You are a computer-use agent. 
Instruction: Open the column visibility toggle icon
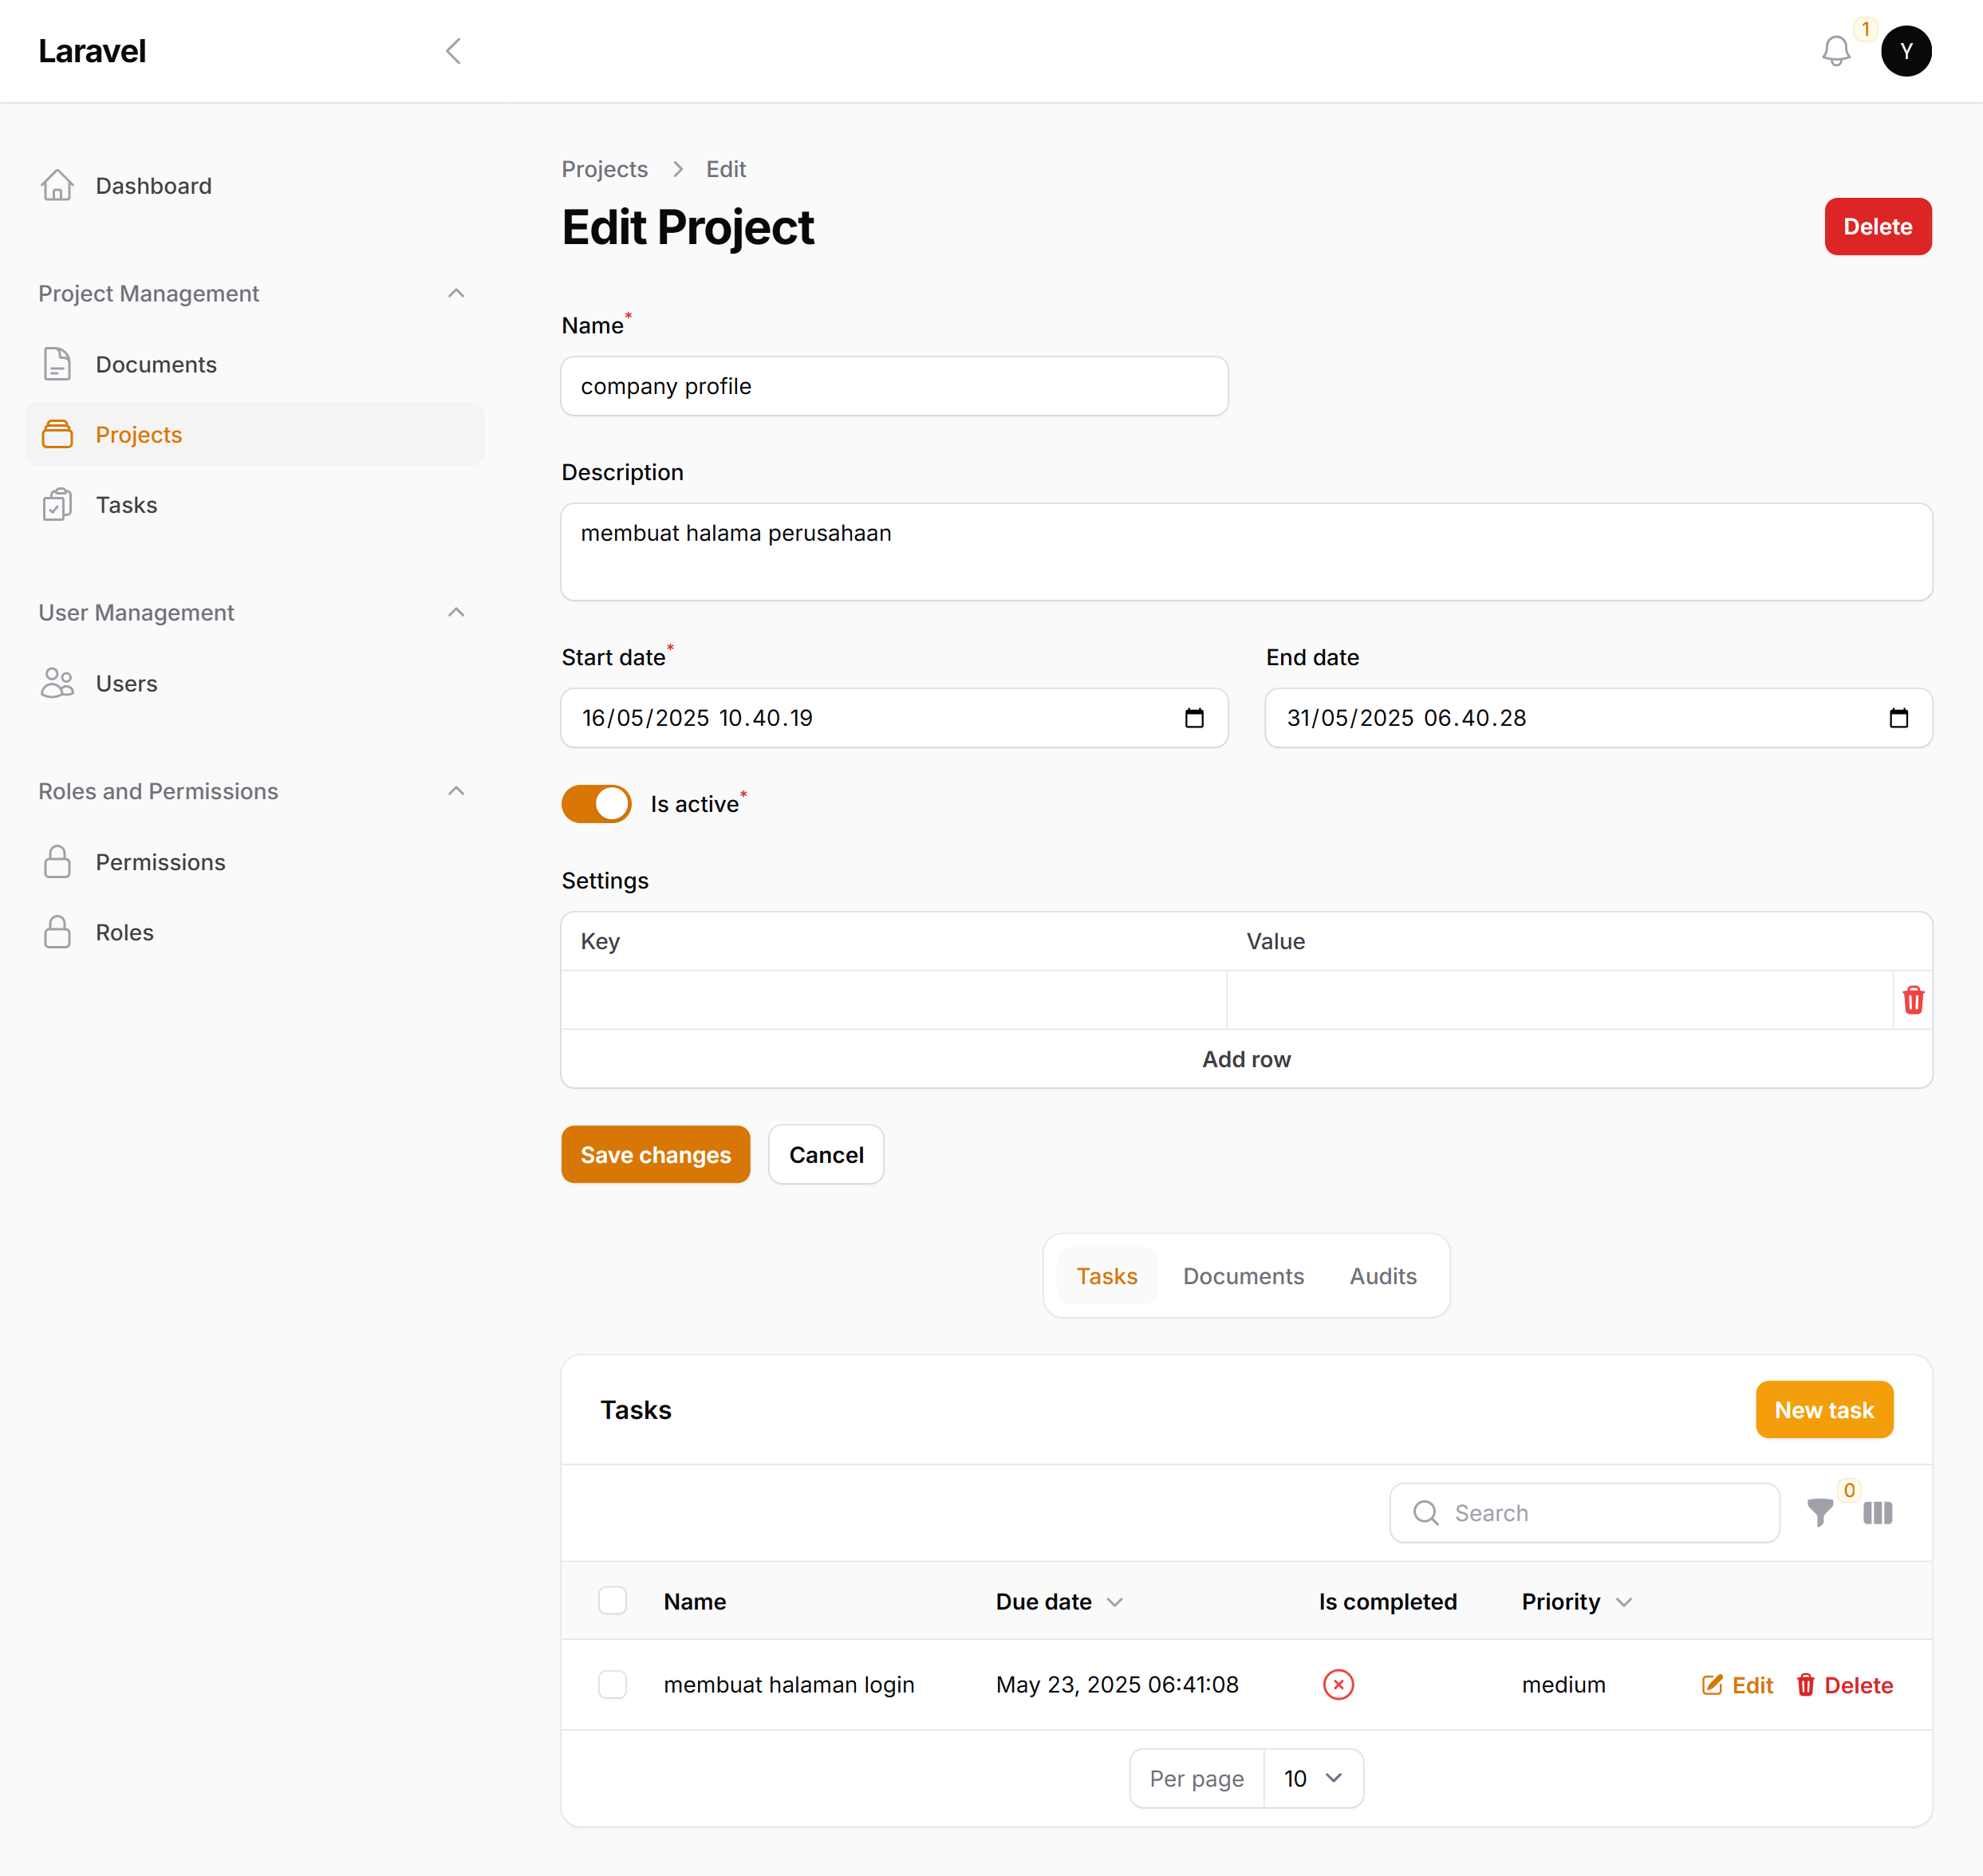pos(1878,1513)
